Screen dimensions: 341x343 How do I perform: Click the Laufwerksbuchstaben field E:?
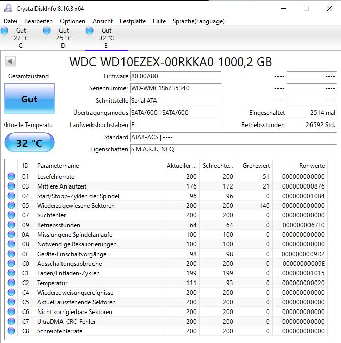tap(175, 125)
